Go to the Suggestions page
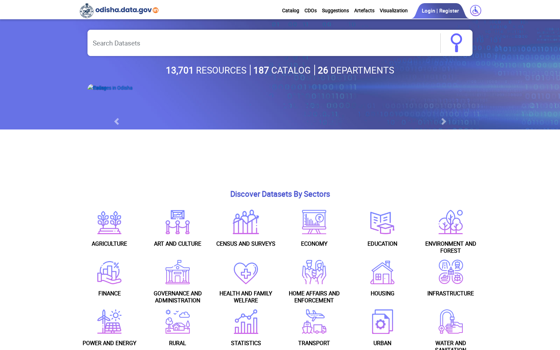Image resolution: width=560 pixels, height=350 pixels. pyautogui.click(x=335, y=10)
